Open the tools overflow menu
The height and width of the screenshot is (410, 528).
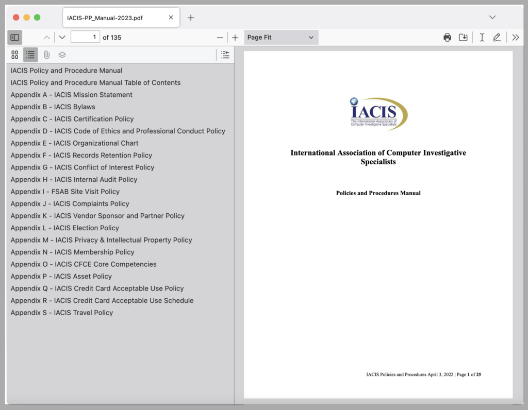coord(515,38)
